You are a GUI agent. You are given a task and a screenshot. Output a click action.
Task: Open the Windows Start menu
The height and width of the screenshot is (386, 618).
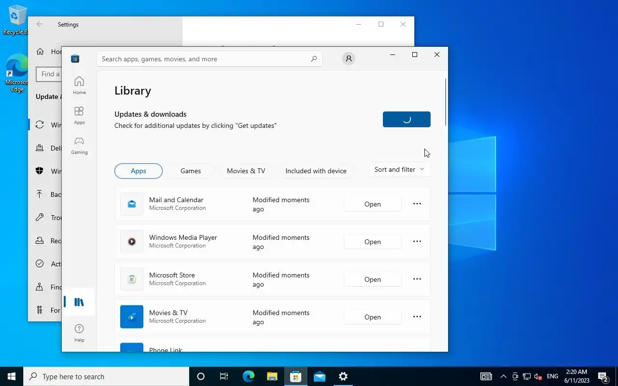point(12,376)
